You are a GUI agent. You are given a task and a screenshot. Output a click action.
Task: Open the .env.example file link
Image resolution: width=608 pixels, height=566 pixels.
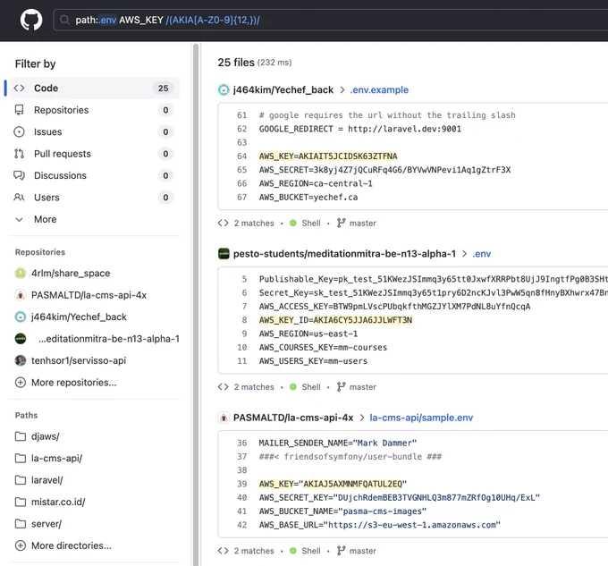click(x=379, y=90)
